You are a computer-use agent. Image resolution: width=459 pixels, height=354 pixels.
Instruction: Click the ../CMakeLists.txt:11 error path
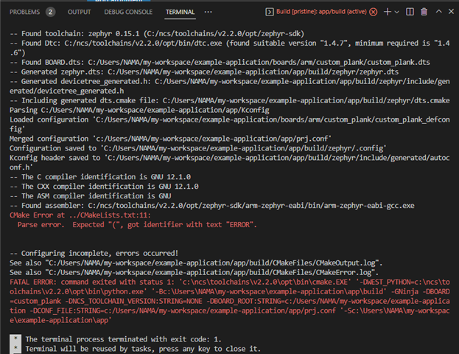(x=109, y=215)
